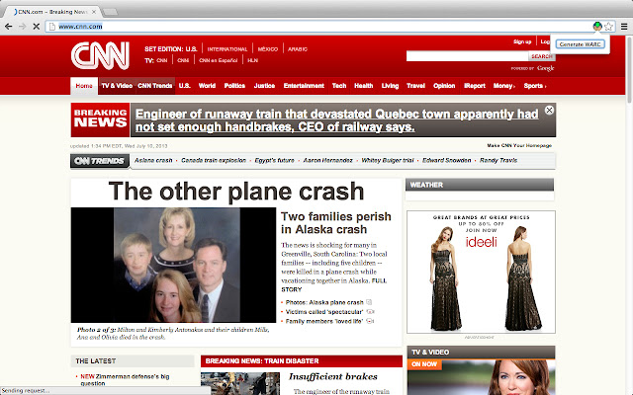Click the Asiana crash trend link
Screen dimensions: 633x395
[x=153, y=160]
